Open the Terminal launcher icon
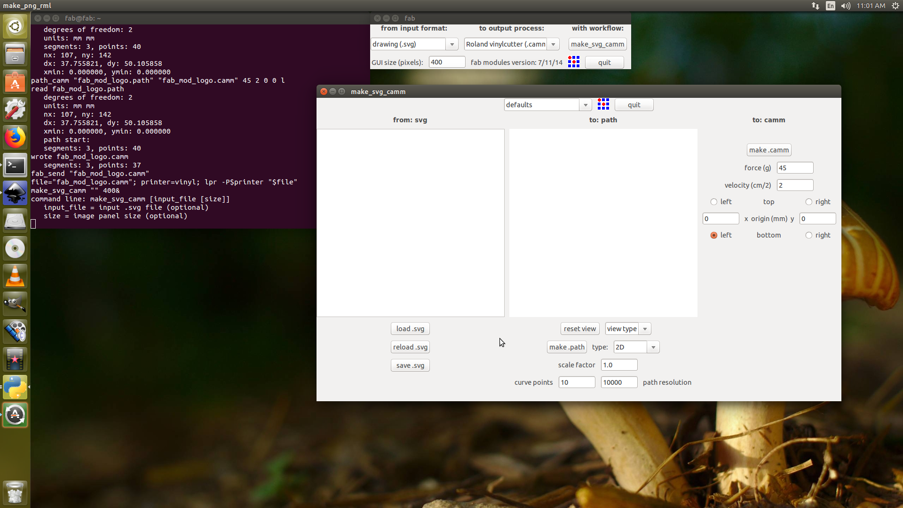This screenshot has width=903, height=508. [x=15, y=166]
